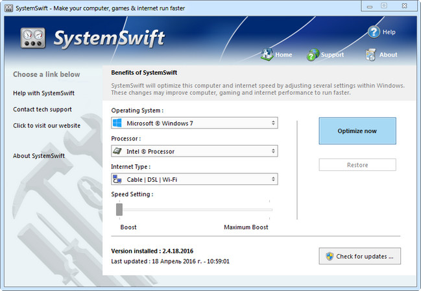421x291 pixels.
Task: Click the title bar application icon
Action: click(x=8, y=8)
